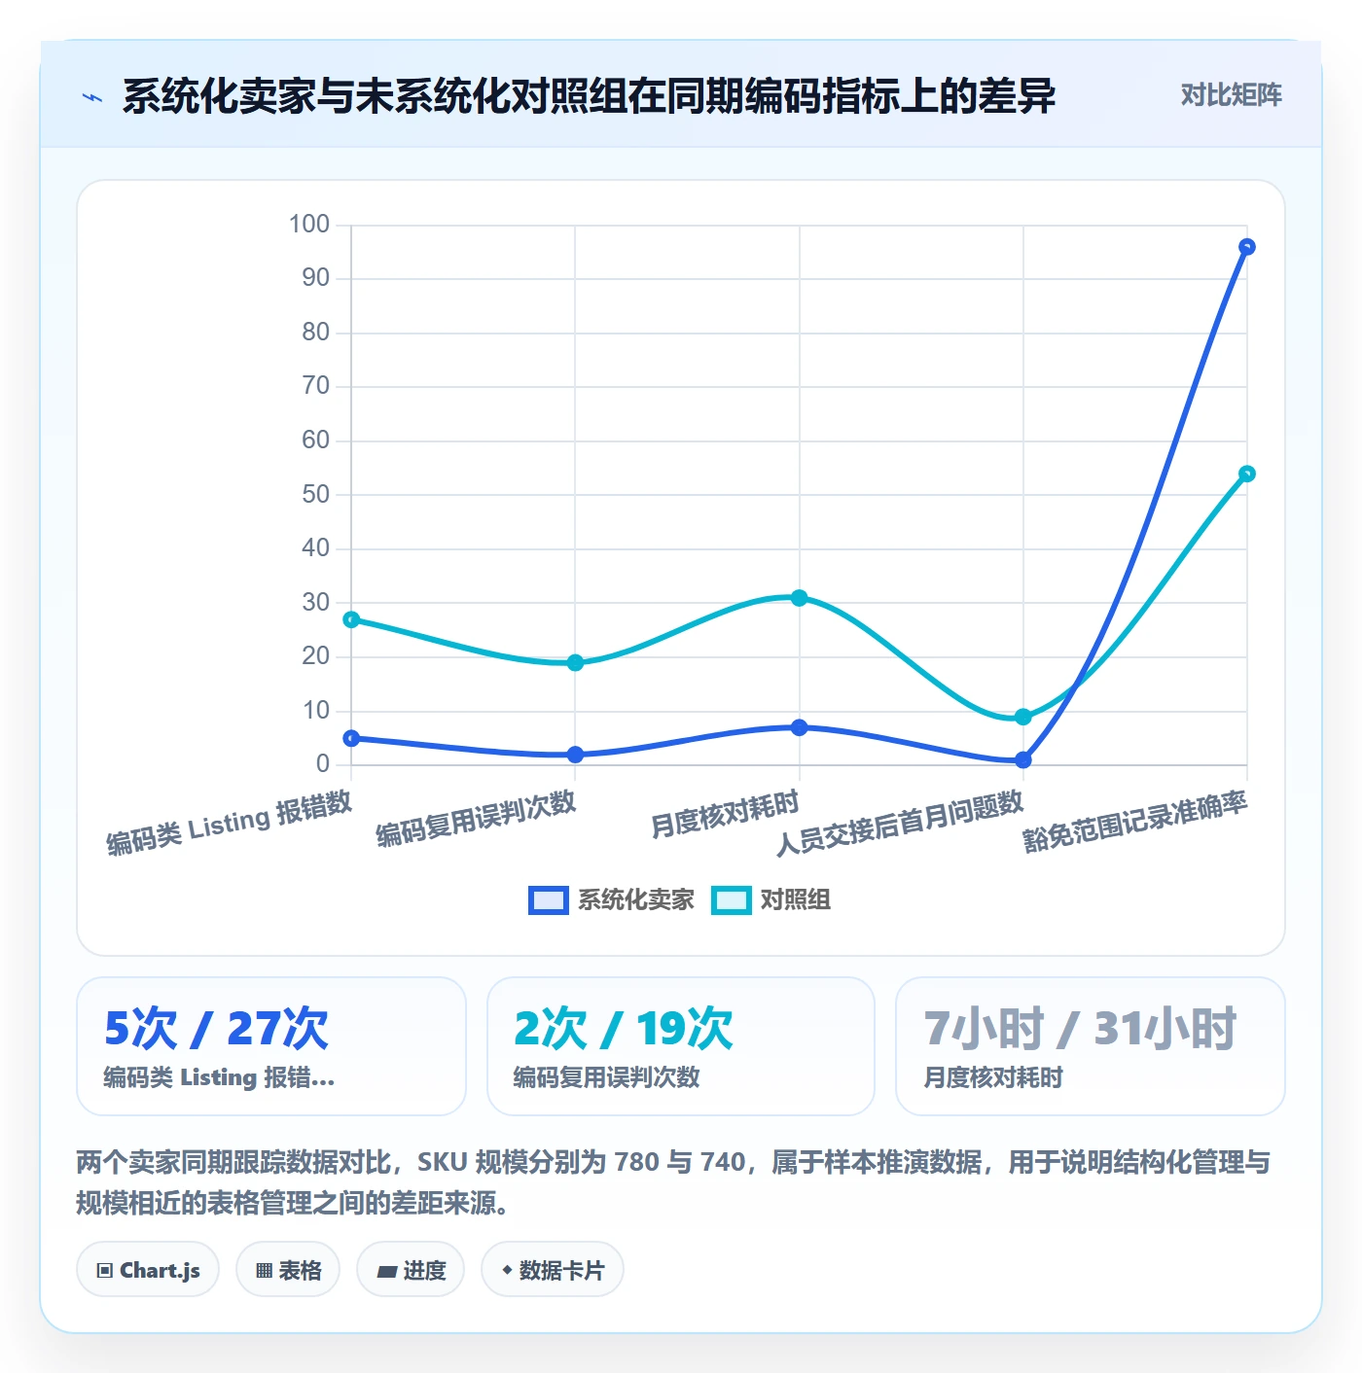1362x1373 pixels.
Task: Click the 系统化卖家 point at 编码复用误判次数
Action: point(575,755)
